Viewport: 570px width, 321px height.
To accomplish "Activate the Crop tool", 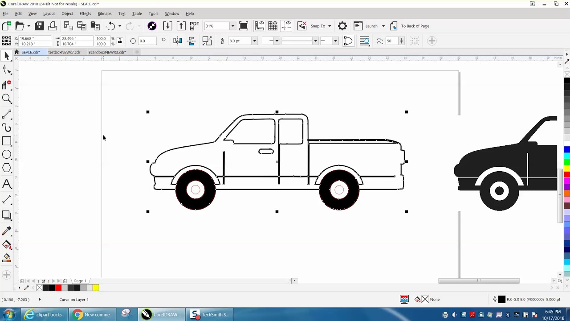I will click(7, 84).
